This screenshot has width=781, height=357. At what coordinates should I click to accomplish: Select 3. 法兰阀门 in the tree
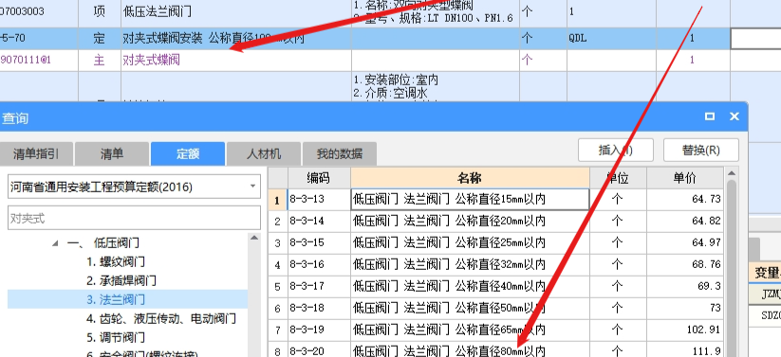(116, 300)
